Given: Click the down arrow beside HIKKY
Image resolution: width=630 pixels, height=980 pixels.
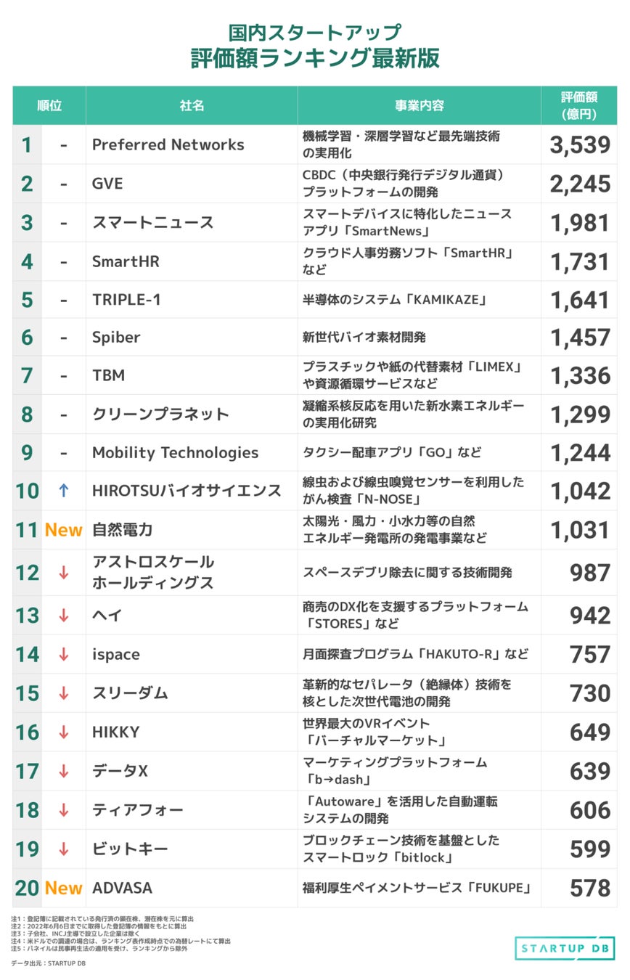Looking at the screenshot, I should pyautogui.click(x=63, y=732).
